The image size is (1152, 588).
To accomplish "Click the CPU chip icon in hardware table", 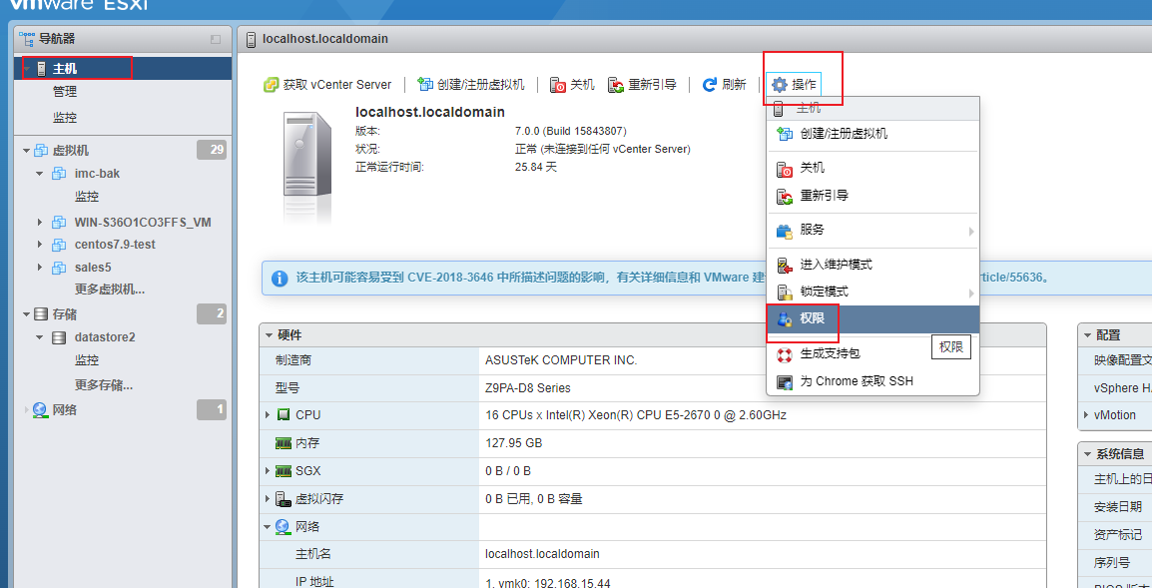I will 284,414.
